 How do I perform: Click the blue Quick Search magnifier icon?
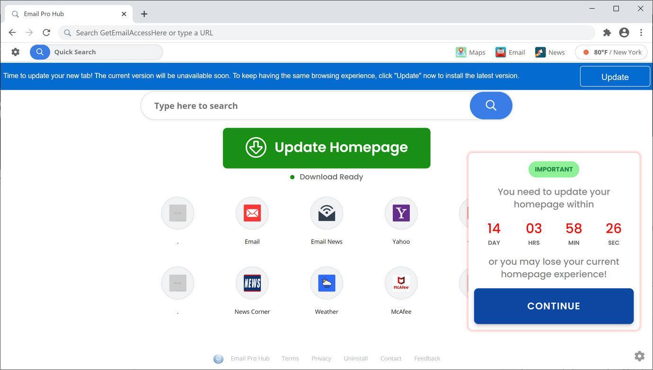(40, 52)
